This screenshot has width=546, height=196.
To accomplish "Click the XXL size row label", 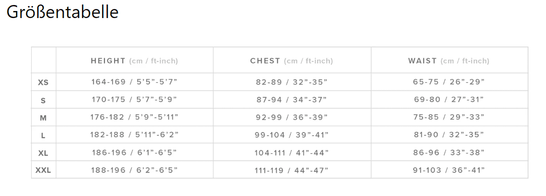I will (x=43, y=170).
